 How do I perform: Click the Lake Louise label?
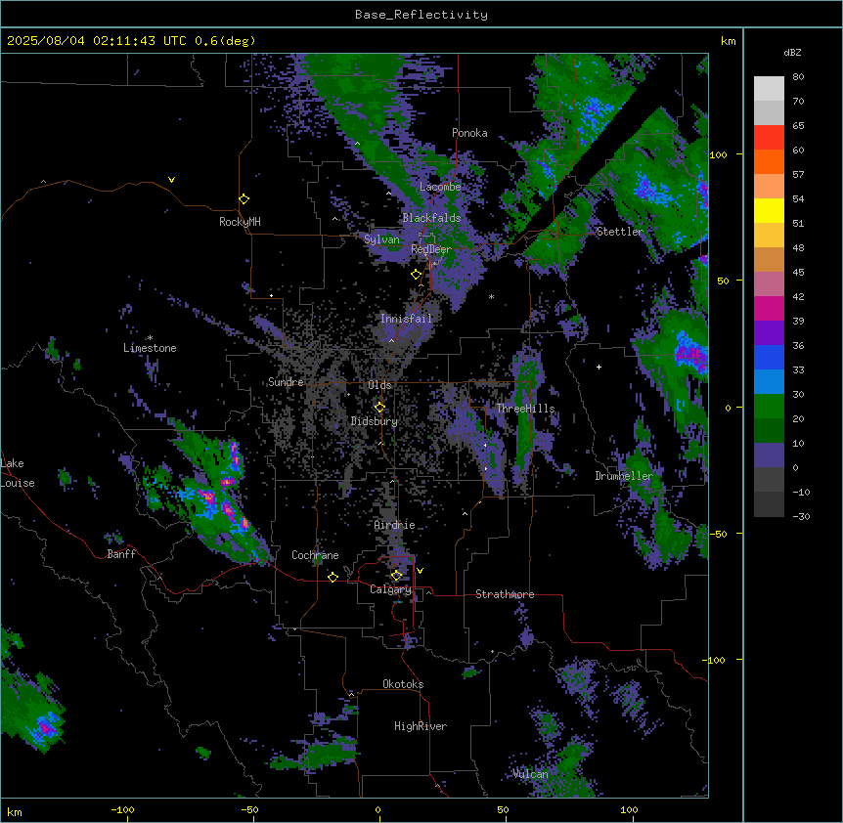tap(18, 473)
